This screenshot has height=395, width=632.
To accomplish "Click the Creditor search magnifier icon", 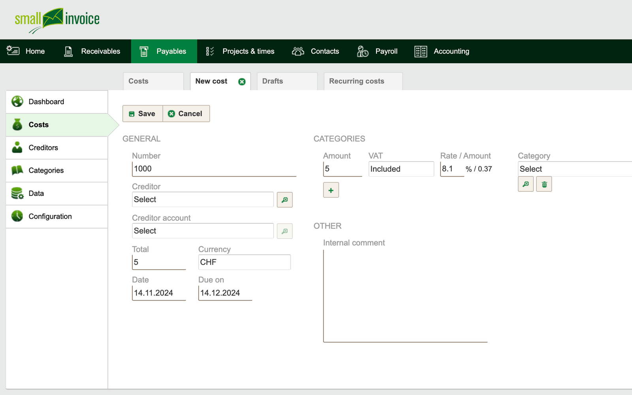I will click(284, 200).
